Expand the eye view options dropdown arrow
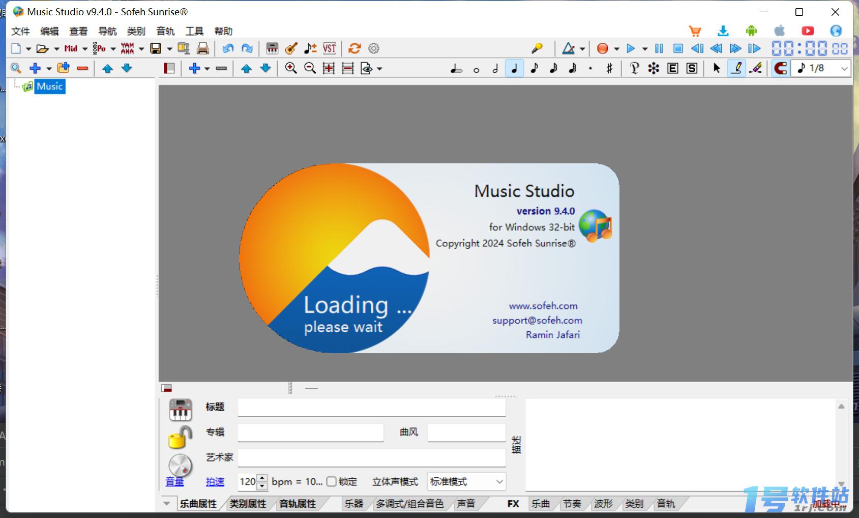 point(379,69)
